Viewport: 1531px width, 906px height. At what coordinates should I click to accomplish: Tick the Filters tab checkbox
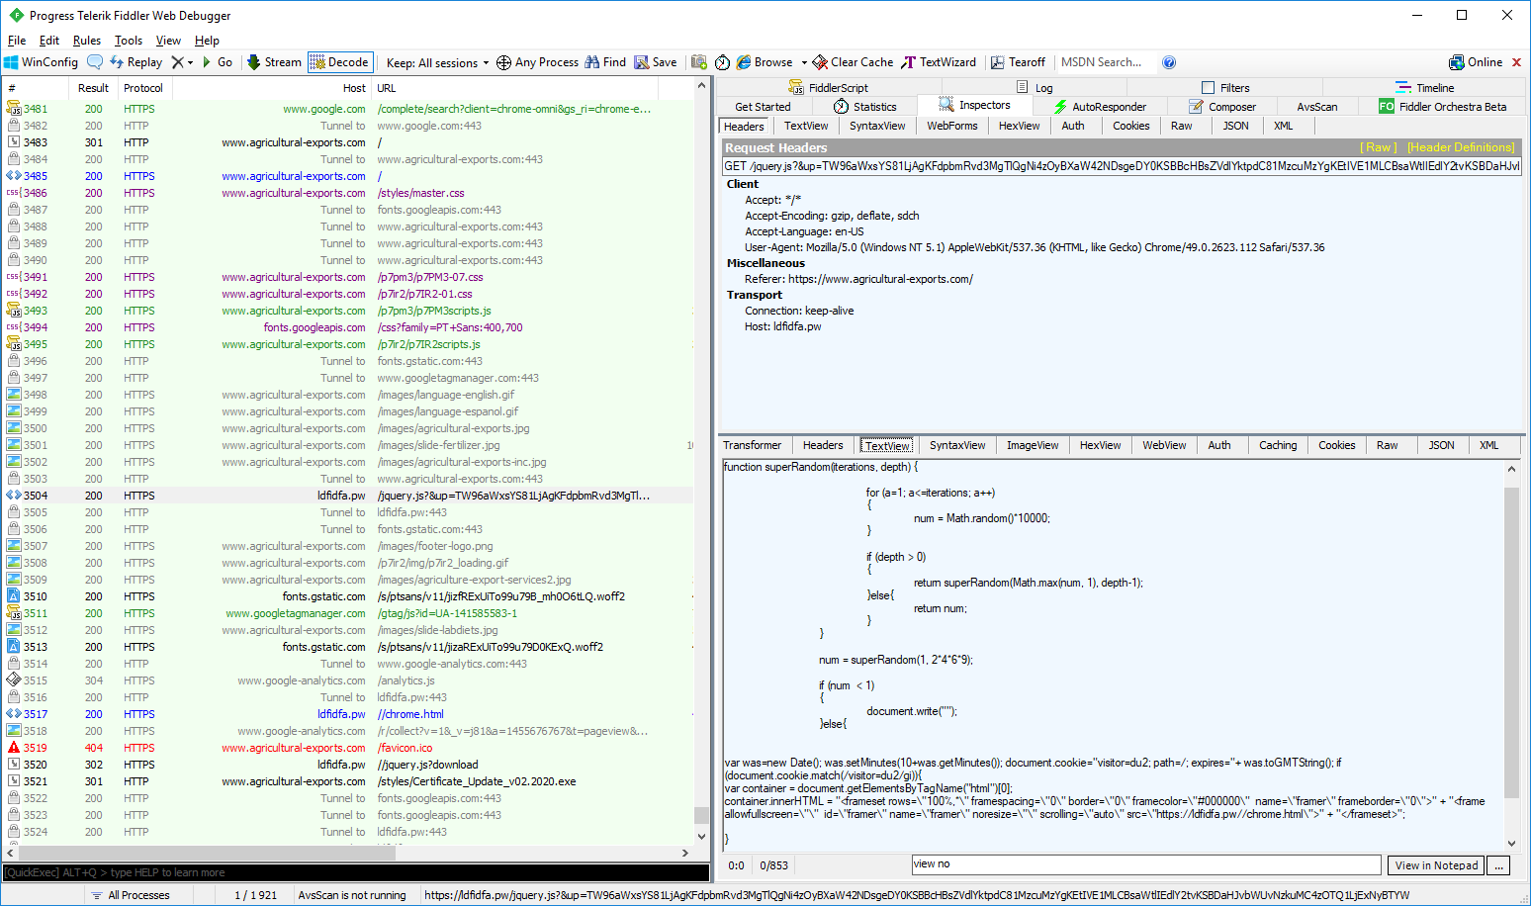click(1208, 87)
